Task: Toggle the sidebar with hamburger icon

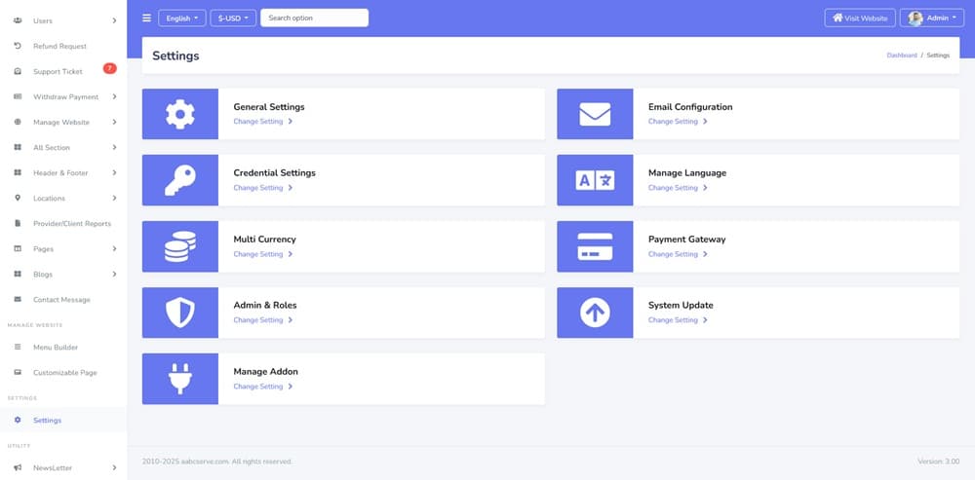Action: tap(146, 18)
